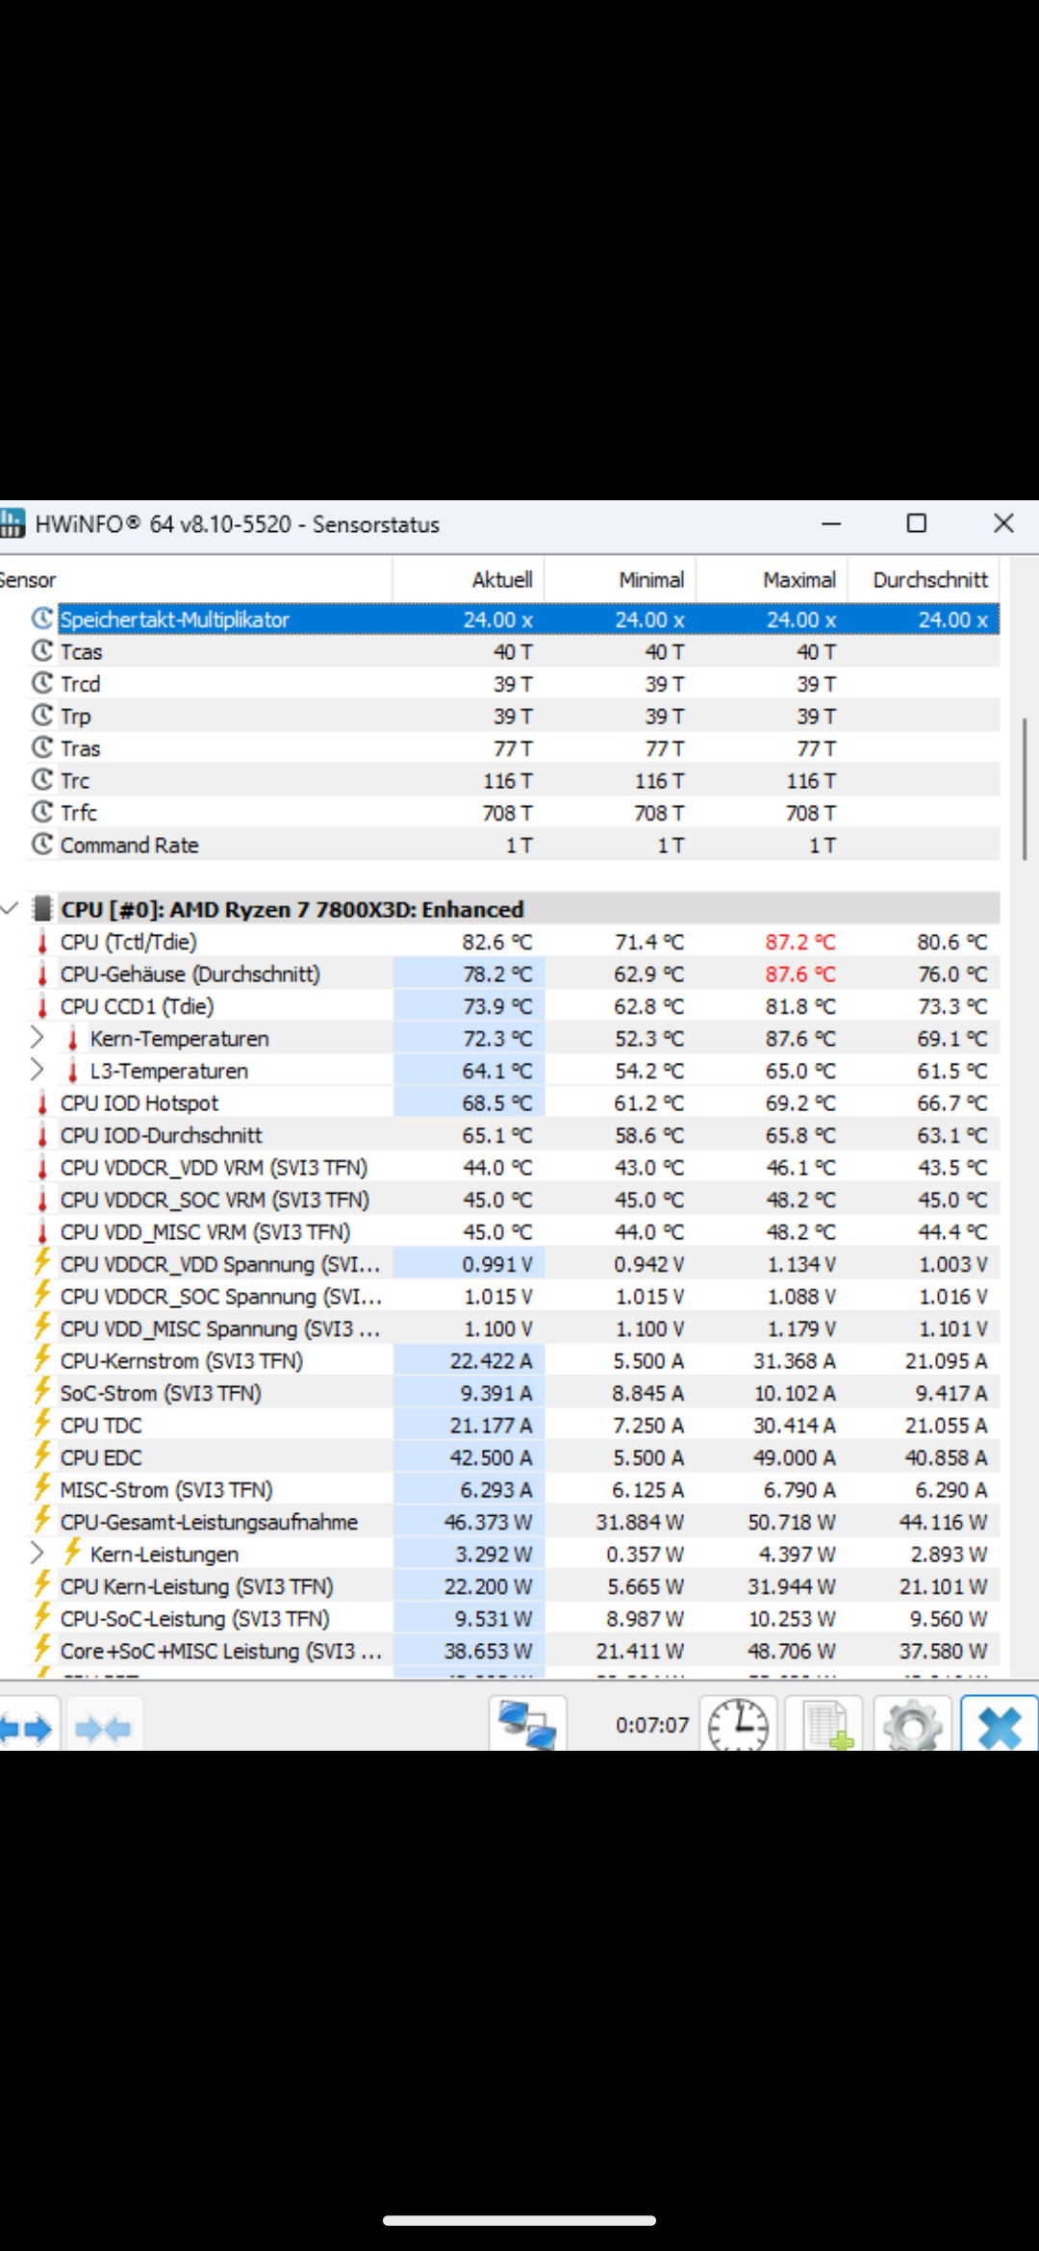Click the thermometer icon beside L3-Temperaturen

(x=72, y=1071)
